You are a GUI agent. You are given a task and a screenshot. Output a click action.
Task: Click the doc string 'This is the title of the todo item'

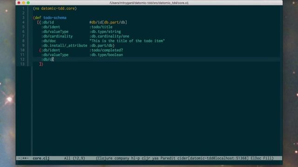coord(127,41)
